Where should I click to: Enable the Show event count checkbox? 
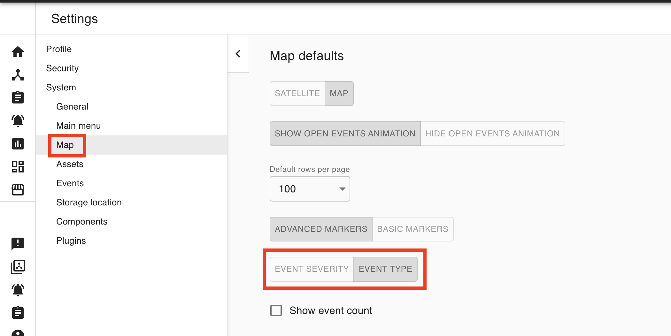coord(276,310)
